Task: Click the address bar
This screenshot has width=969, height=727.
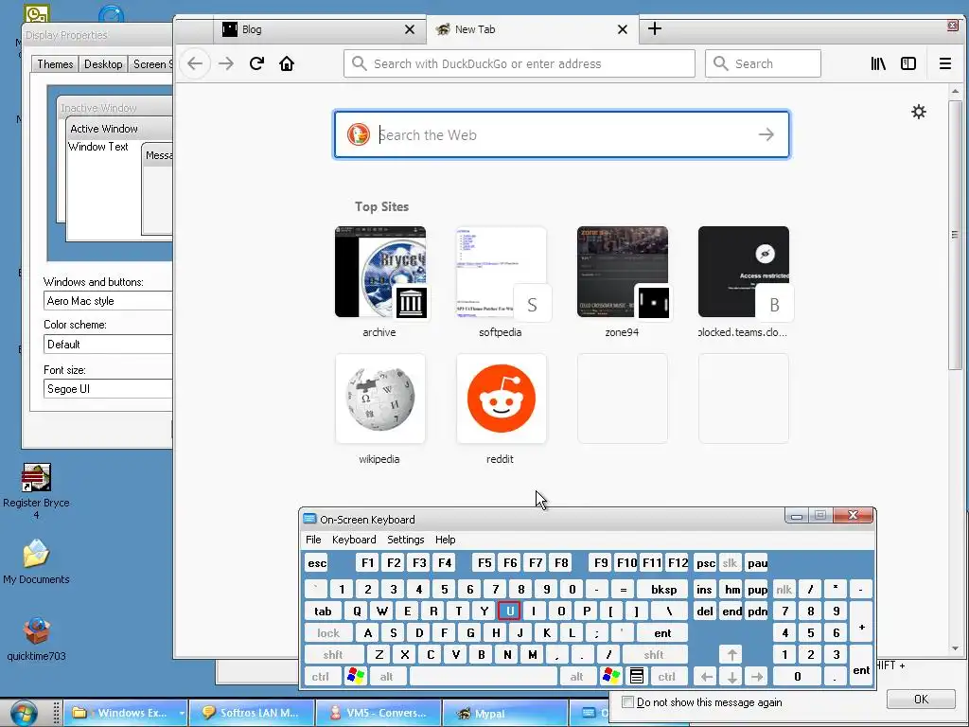Action: tap(520, 63)
